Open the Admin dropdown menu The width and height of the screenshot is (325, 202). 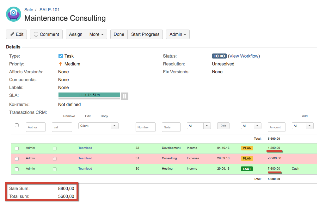pos(177,34)
